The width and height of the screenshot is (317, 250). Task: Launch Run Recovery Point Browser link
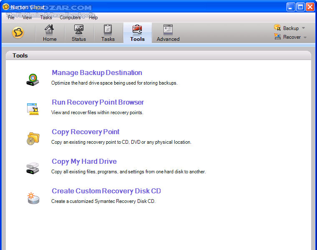pos(98,102)
